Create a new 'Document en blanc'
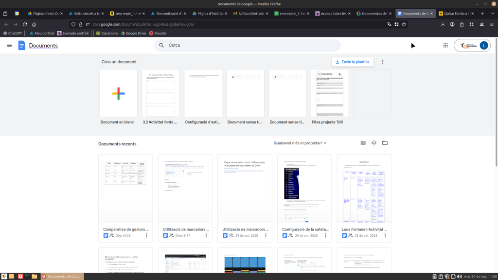498x280 pixels. (119, 93)
